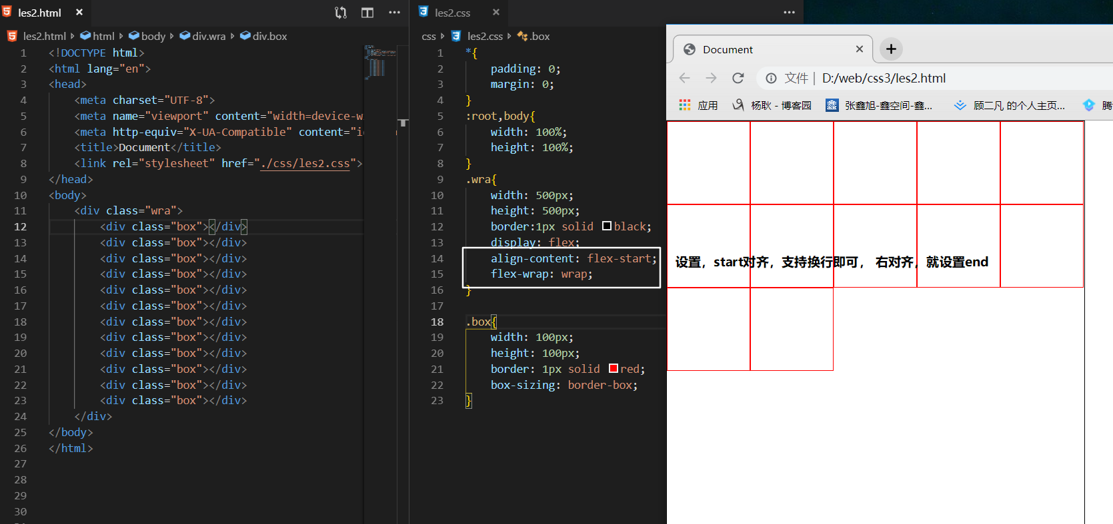Click the red color swatch in .box rule
The width and height of the screenshot is (1113, 524).
point(614,369)
